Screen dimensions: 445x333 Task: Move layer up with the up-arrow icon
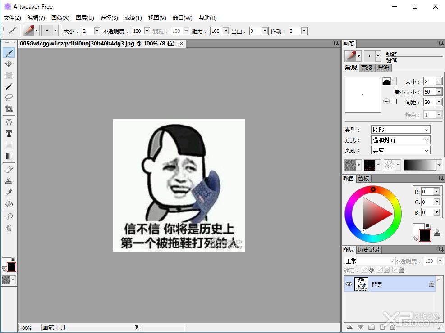tap(350, 327)
